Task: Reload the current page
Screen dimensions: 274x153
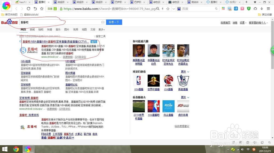Action: [x=28, y=9]
